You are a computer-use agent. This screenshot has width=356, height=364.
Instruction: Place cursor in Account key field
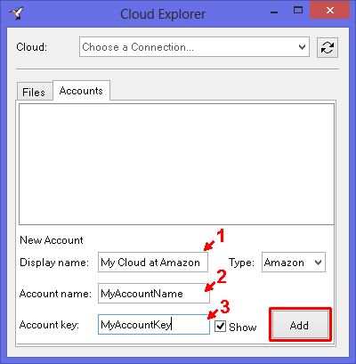point(154,325)
